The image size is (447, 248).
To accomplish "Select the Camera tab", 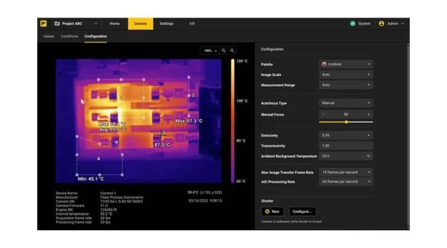I will [x=140, y=24].
